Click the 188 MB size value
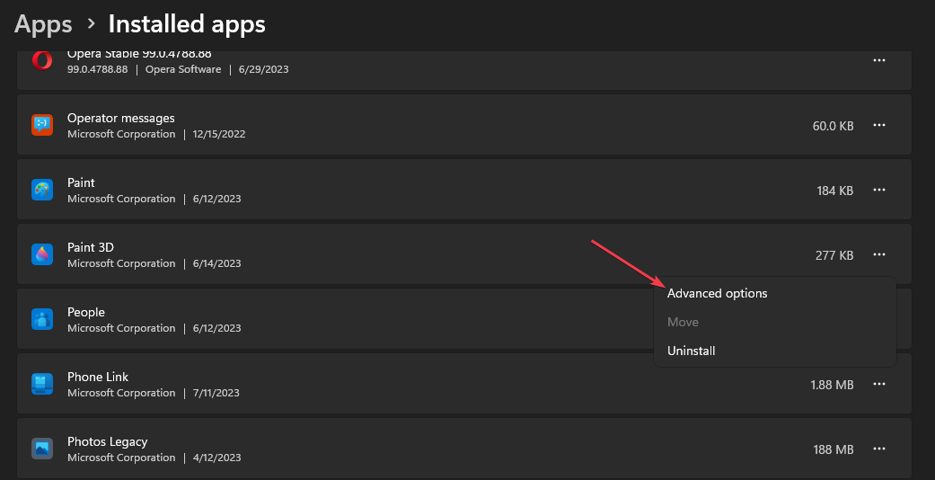Screen dimensions: 935x480 click(x=833, y=449)
